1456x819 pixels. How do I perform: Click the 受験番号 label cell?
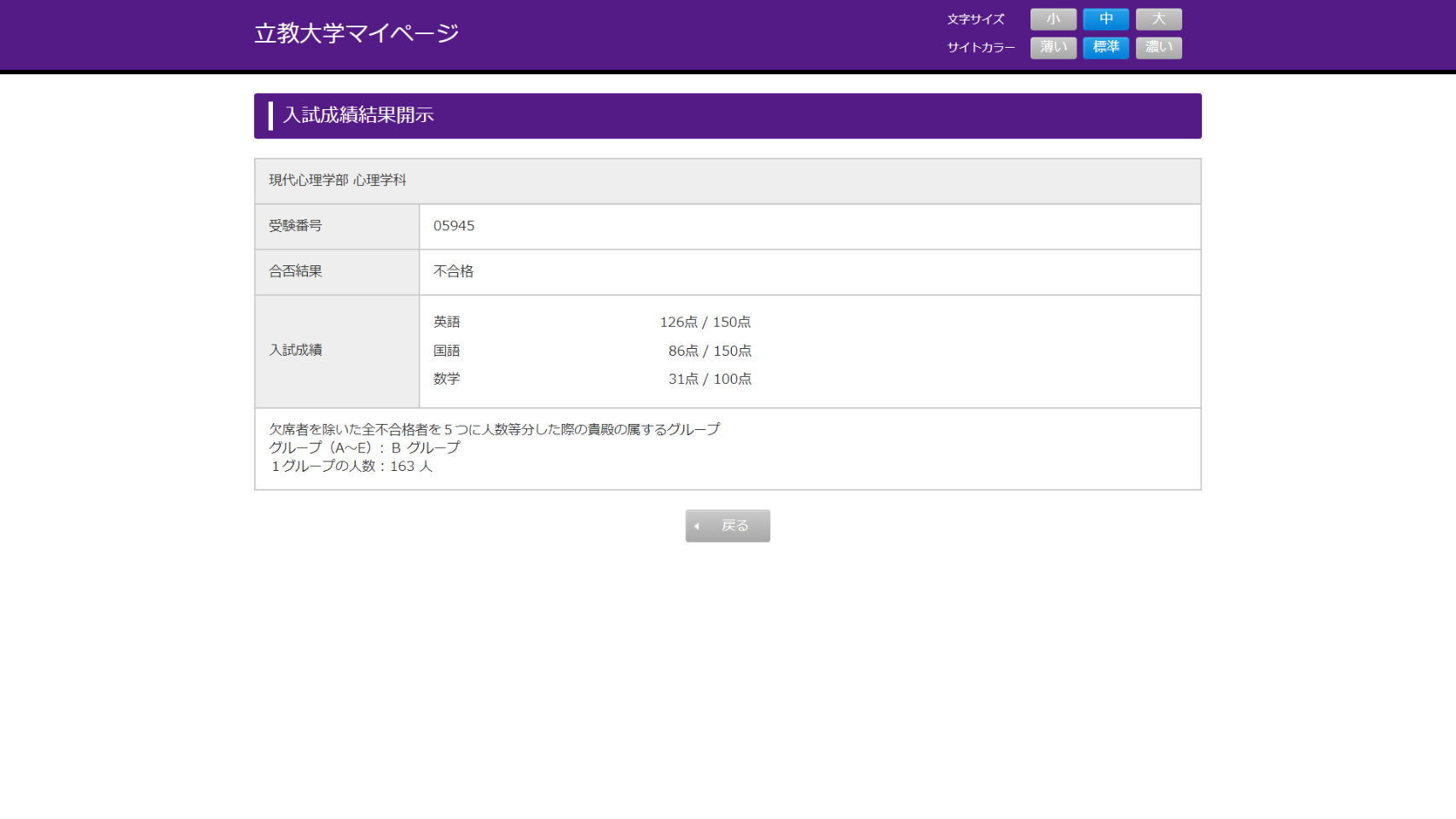coord(295,226)
